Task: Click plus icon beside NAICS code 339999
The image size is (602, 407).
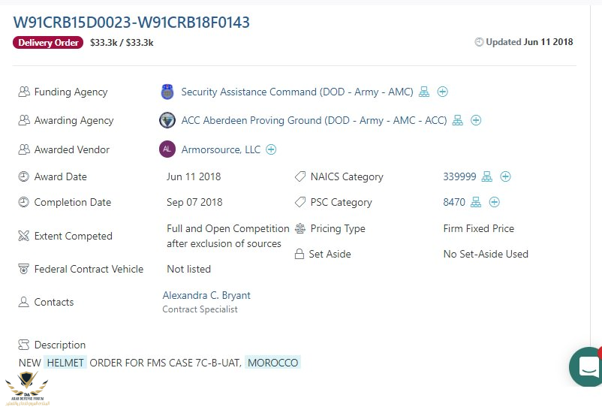Action: tap(506, 176)
